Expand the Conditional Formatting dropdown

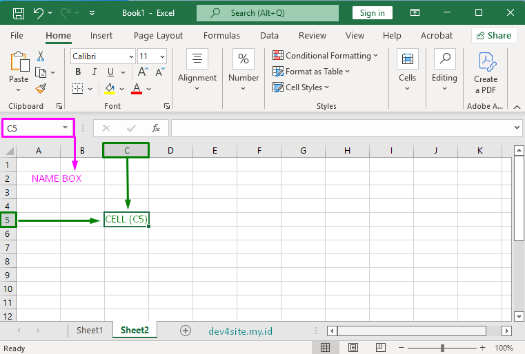pyautogui.click(x=325, y=56)
